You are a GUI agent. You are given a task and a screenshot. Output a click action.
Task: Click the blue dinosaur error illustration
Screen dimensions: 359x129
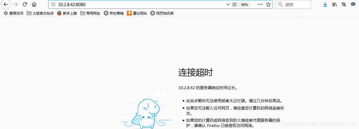click(146, 114)
